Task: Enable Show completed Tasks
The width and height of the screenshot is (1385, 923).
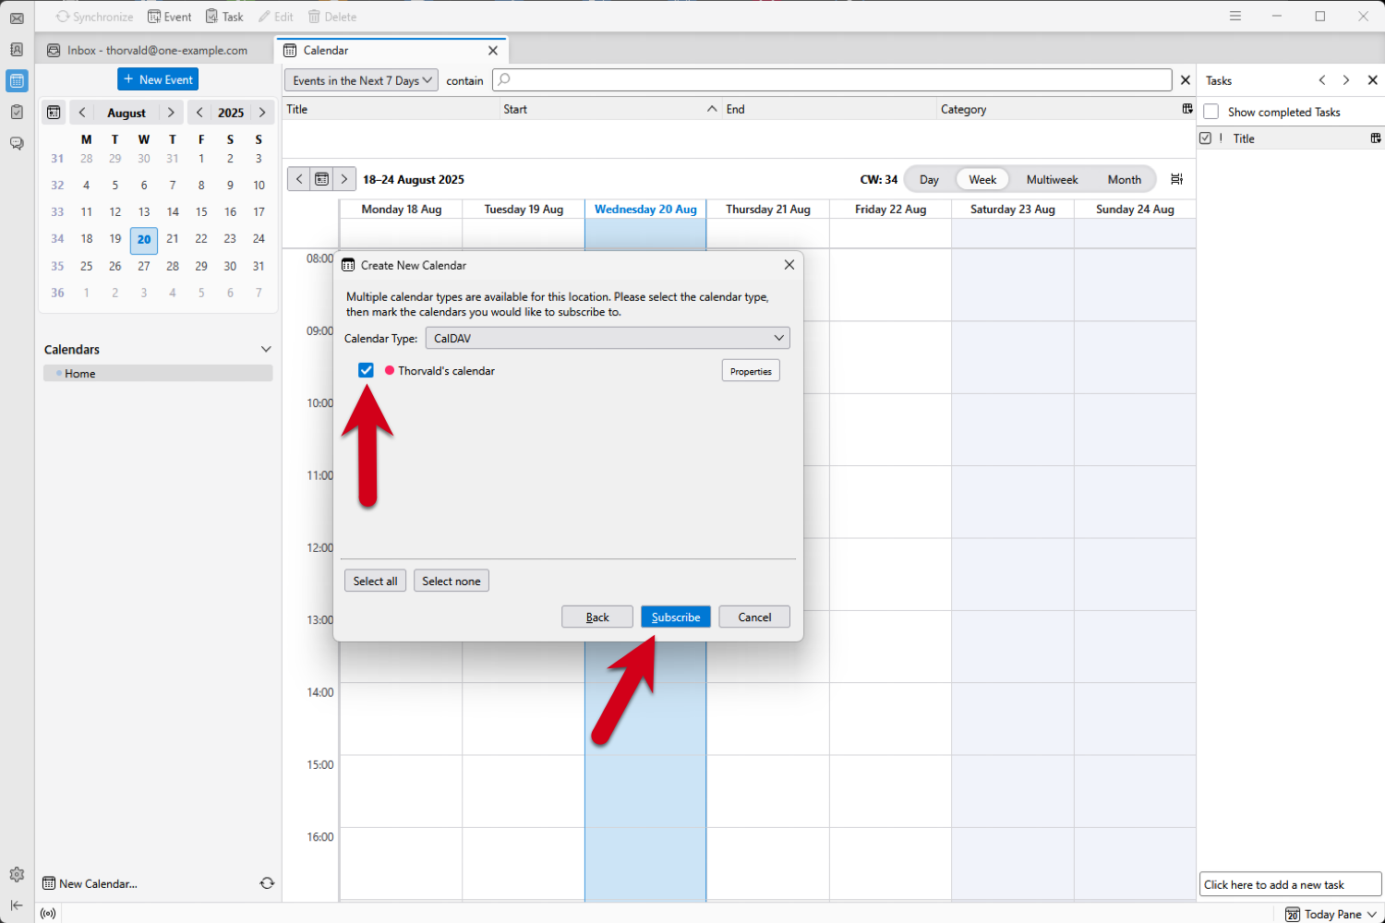Action: click(1210, 112)
